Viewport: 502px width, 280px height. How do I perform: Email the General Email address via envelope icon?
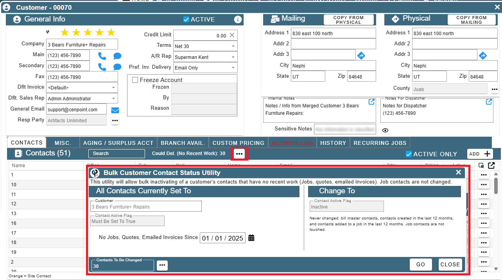pyautogui.click(x=115, y=110)
